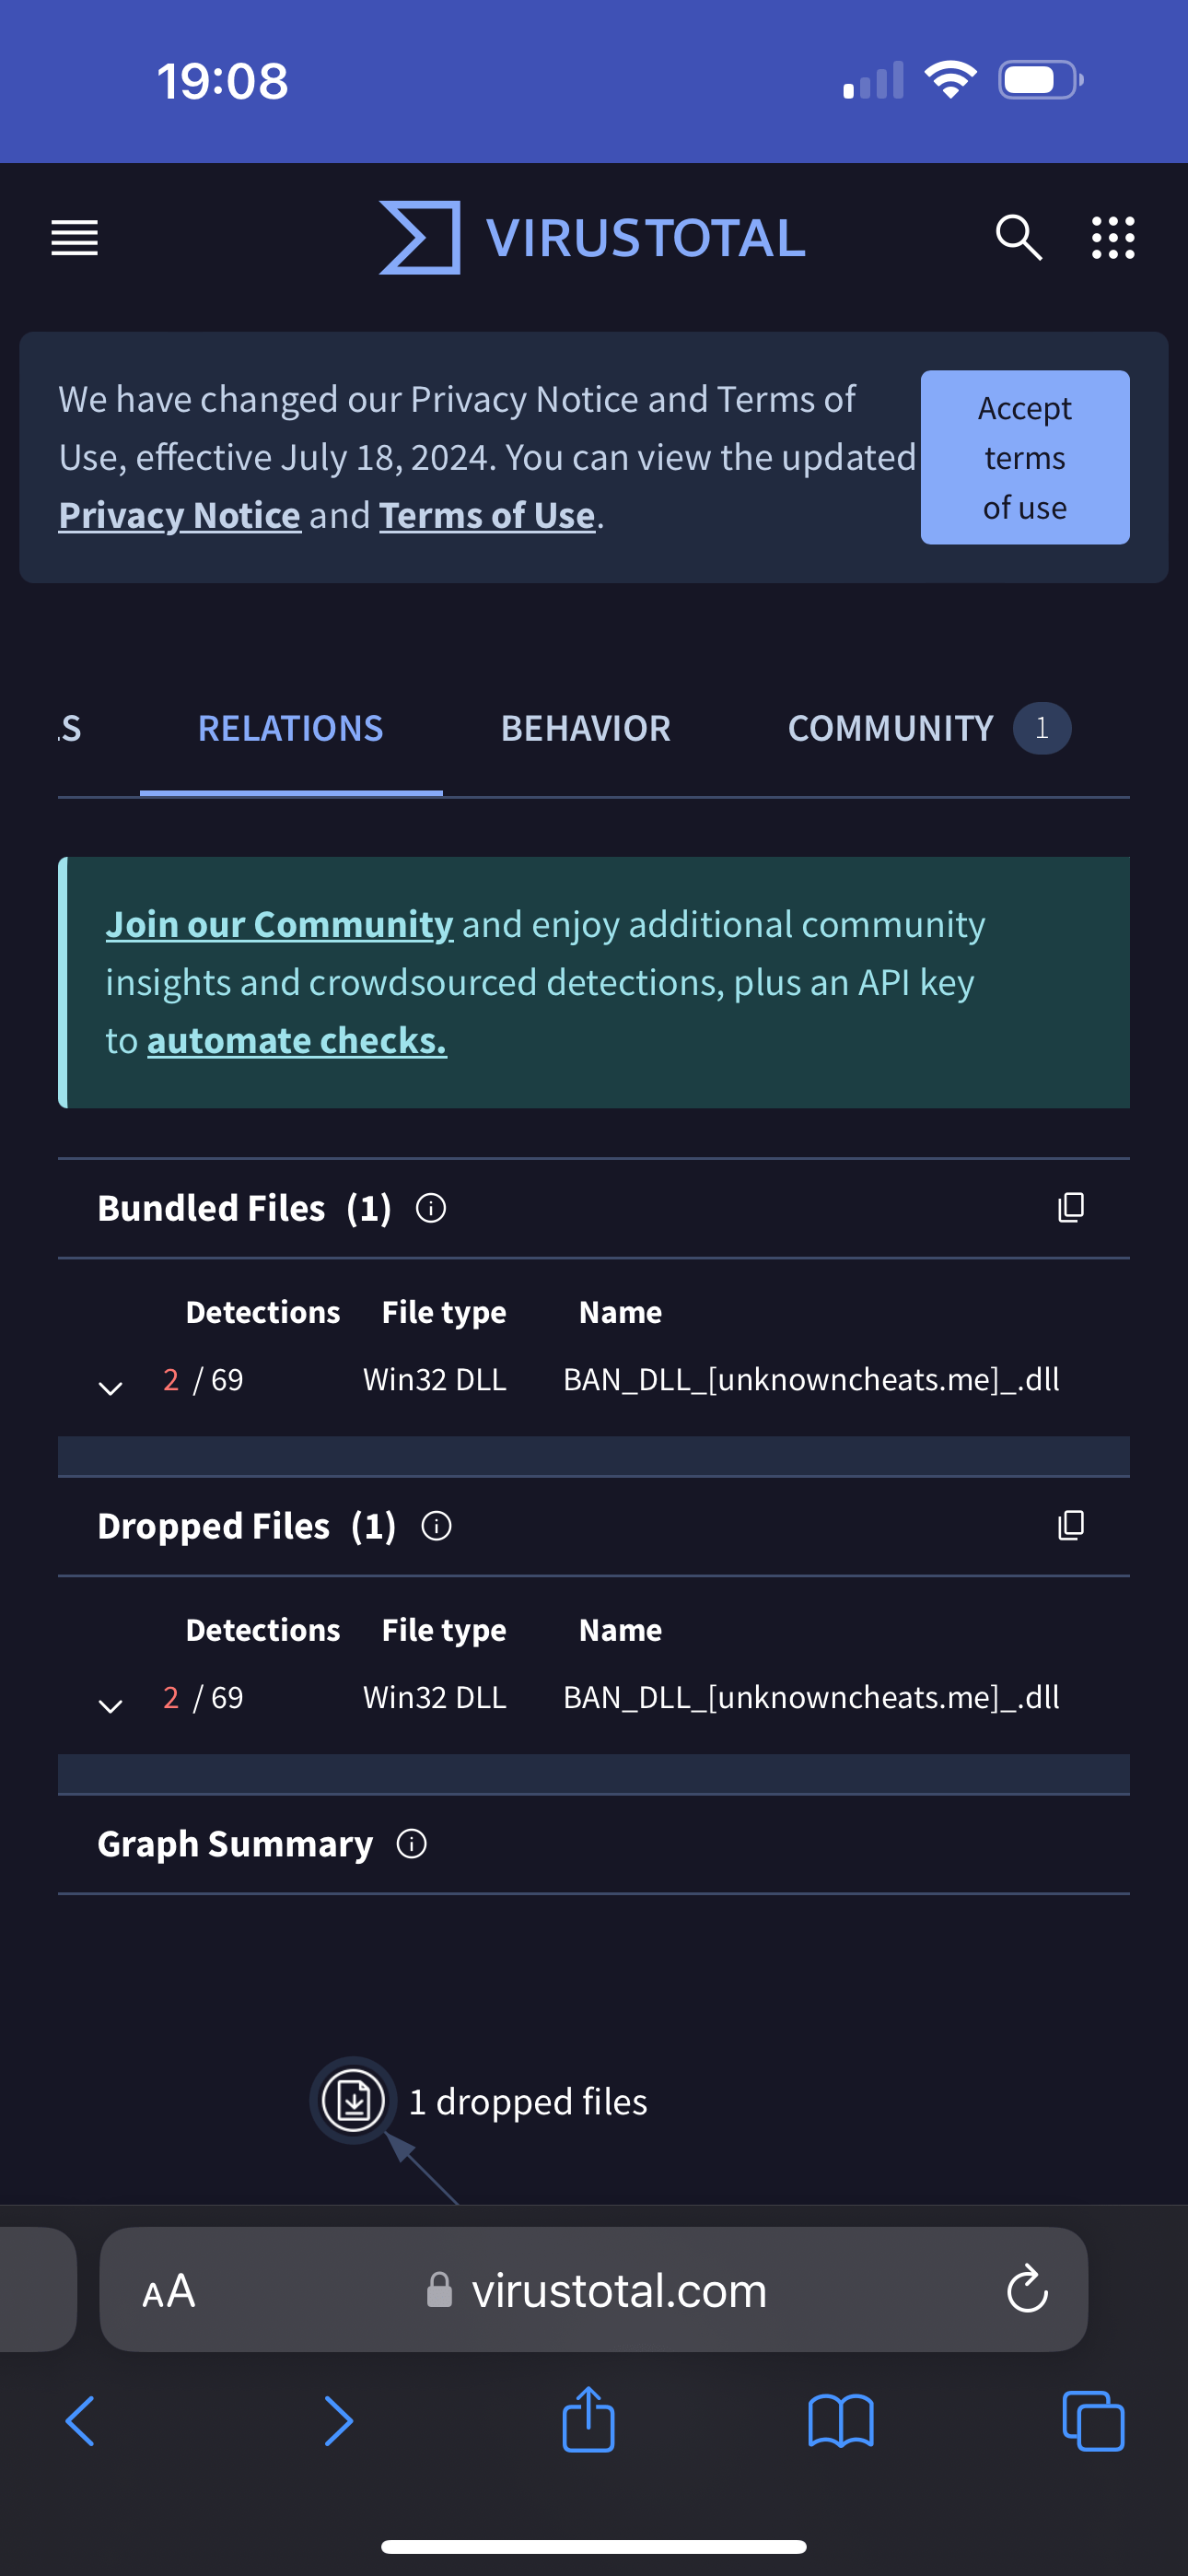Screen dimensions: 1188x2576
Task: Click the Community count badge
Action: pos(1042,728)
